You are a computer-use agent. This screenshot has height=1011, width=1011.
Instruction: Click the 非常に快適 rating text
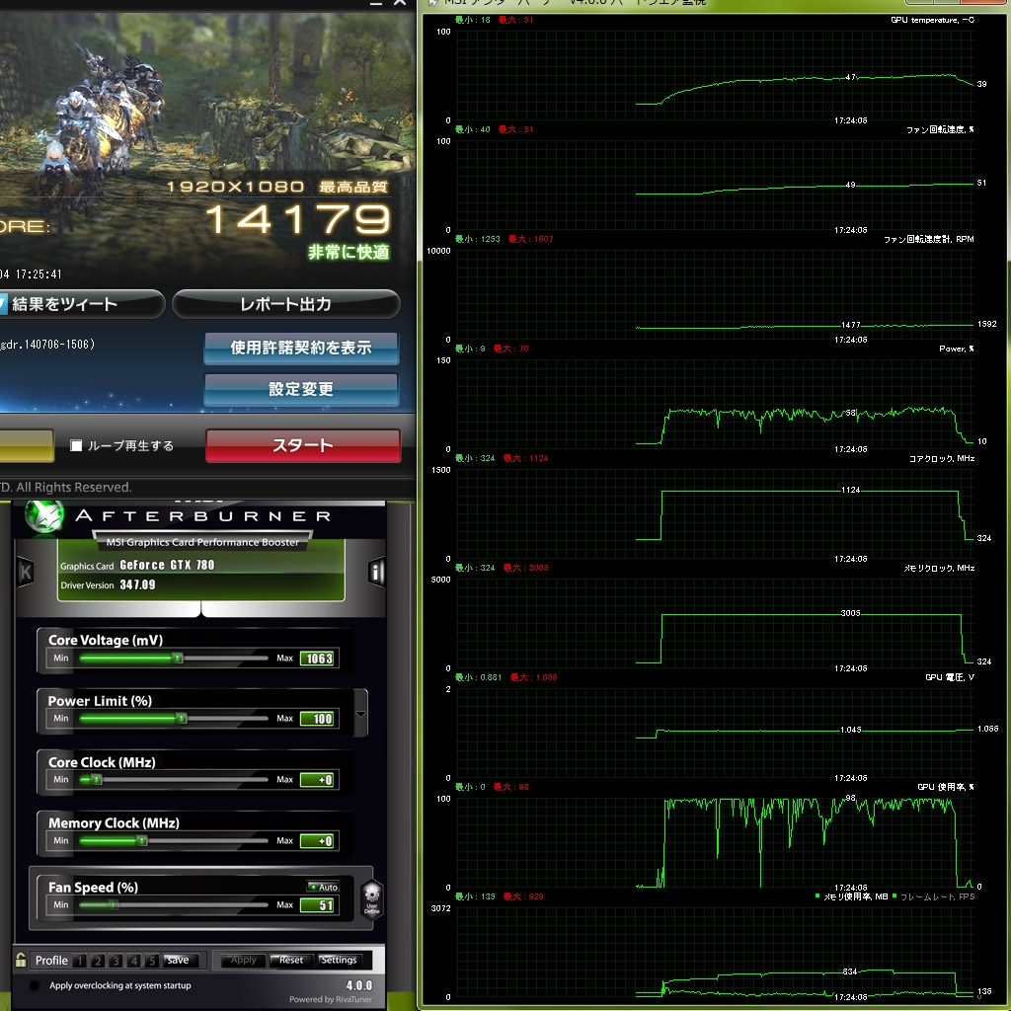coord(349,252)
